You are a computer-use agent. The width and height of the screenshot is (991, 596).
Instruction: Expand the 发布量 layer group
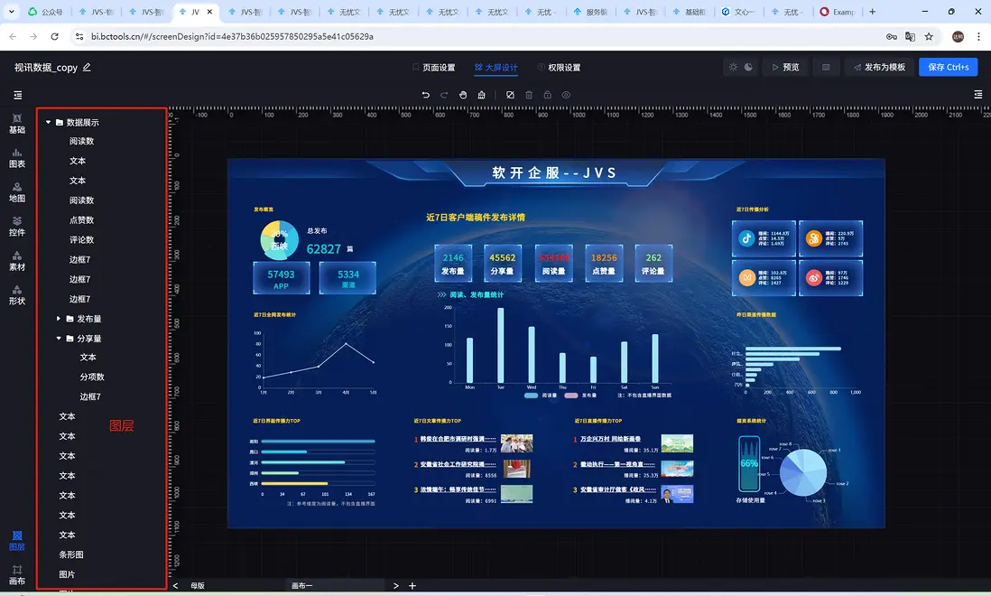coord(59,319)
